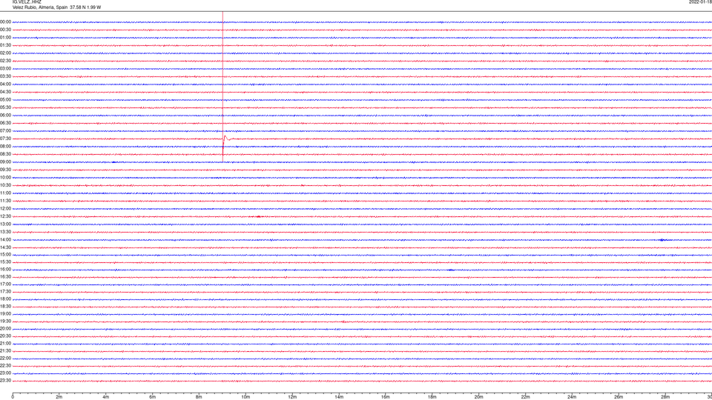Select the 01:00 trace time label
The image size is (712, 400).
(5, 38)
